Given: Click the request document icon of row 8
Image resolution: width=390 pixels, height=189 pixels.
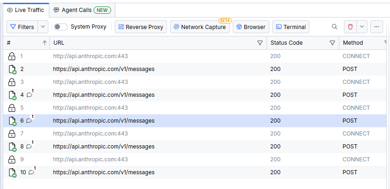Looking at the screenshot, I should [x=12, y=147].
